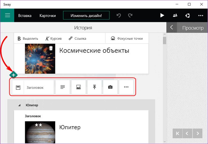
Task: Toggle Выделить bold formatting
Action: point(28,38)
